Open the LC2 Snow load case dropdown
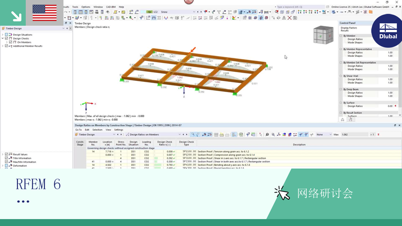 click(x=194, y=12)
